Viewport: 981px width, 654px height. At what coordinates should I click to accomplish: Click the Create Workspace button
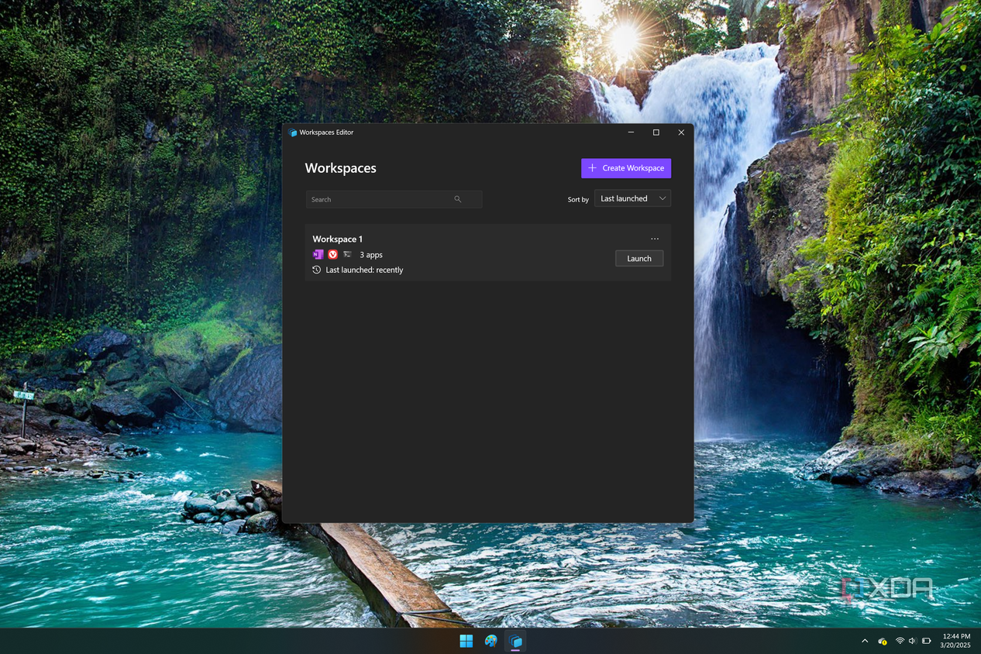(626, 168)
